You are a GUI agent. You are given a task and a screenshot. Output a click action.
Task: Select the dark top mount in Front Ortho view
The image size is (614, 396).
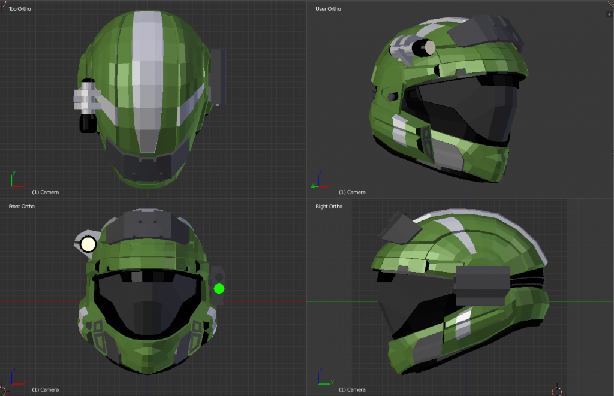click(x=148, y=227)
